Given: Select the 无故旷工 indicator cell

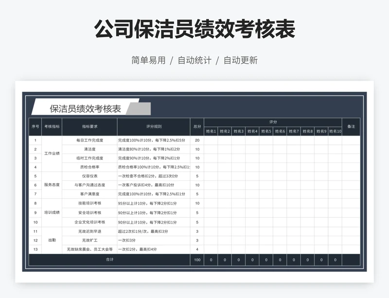Looking at the screenshot, I should tap(90, 240).
